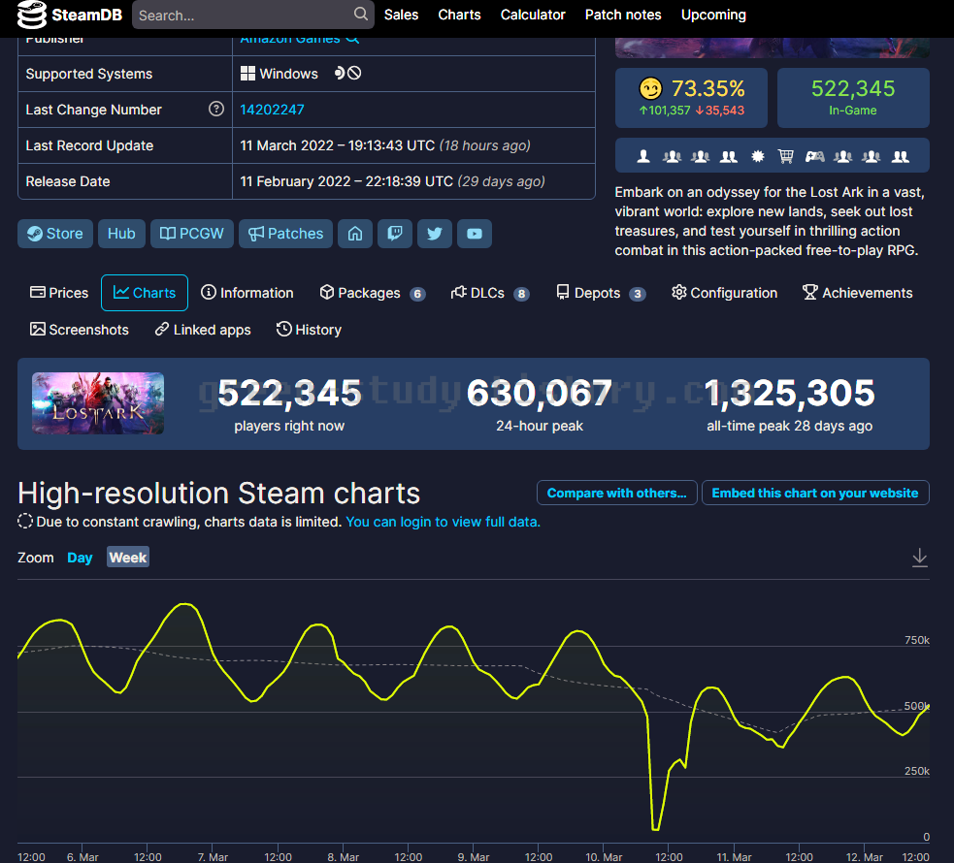Open the Store button
This screenshot has height=863, width=954.
tap(55, 234)
